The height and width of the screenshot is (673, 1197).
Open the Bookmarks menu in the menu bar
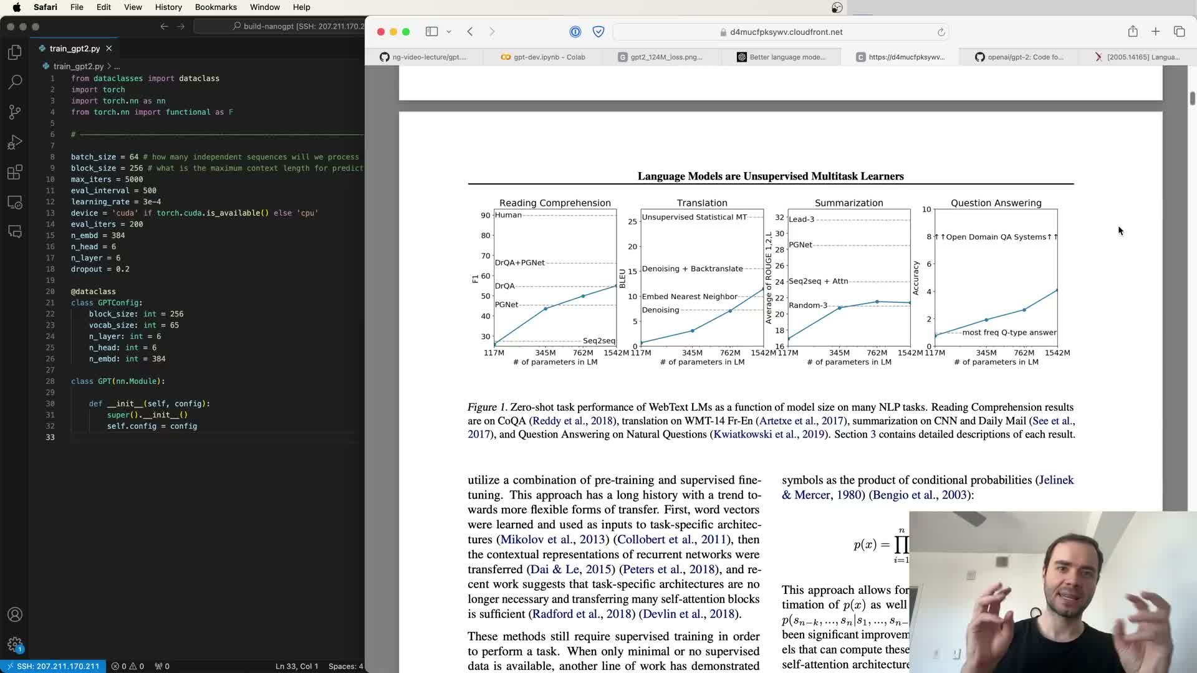(216, 7)
